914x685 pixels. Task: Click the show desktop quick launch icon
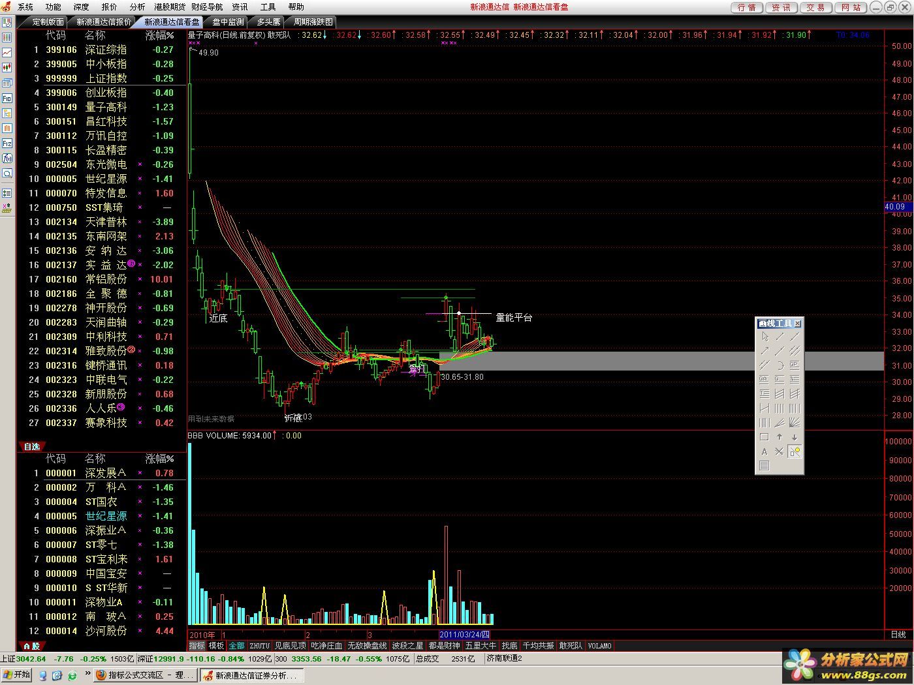pyautogui.click(x=56, y=675)
